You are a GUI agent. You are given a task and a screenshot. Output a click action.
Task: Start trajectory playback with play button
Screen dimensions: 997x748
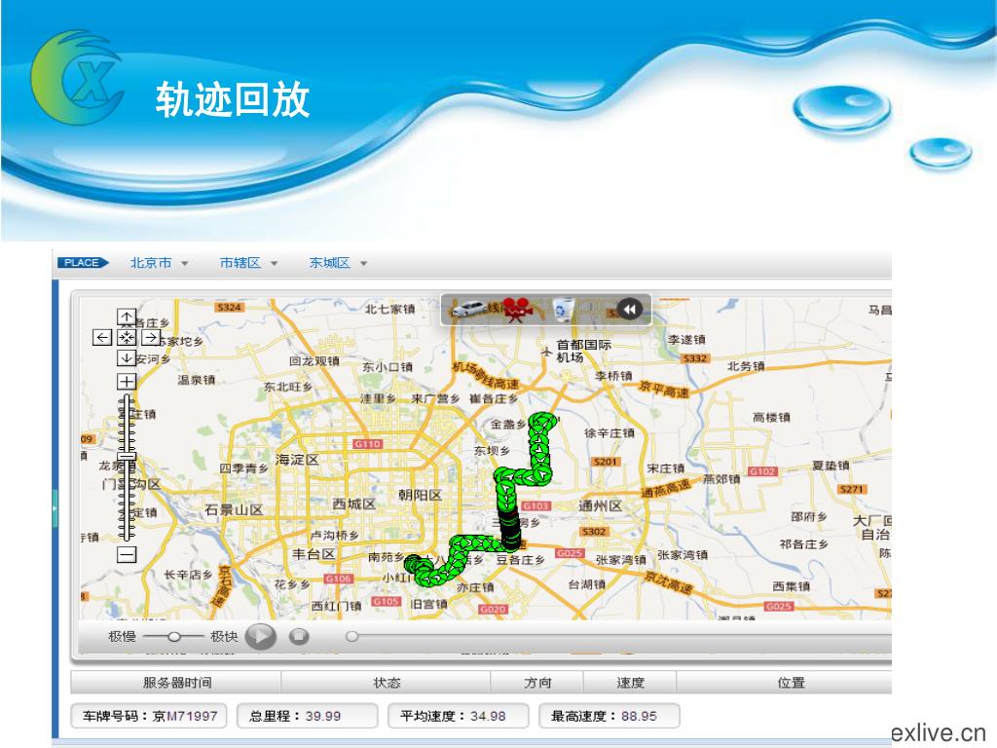click(261, 636)
